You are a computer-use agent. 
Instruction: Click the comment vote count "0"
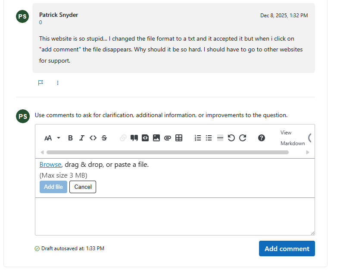[41, 22]
